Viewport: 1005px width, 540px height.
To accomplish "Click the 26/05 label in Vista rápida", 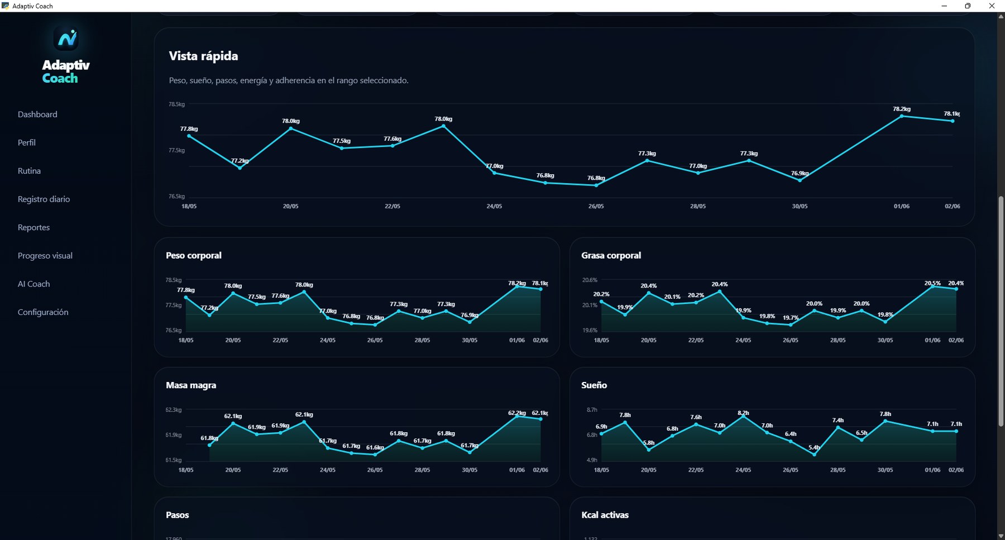I will 596,206.
